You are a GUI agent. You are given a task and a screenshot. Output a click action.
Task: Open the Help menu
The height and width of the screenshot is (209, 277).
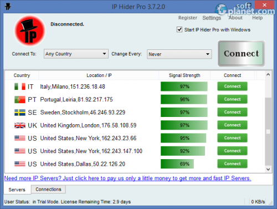point(258,18)
